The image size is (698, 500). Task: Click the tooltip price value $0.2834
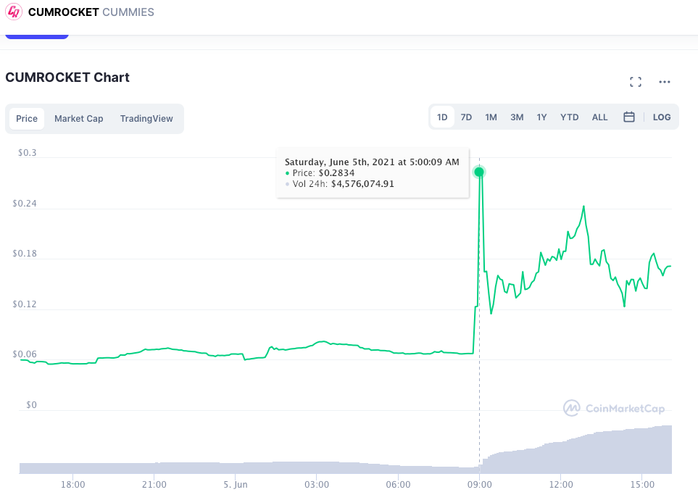(336, 173)
